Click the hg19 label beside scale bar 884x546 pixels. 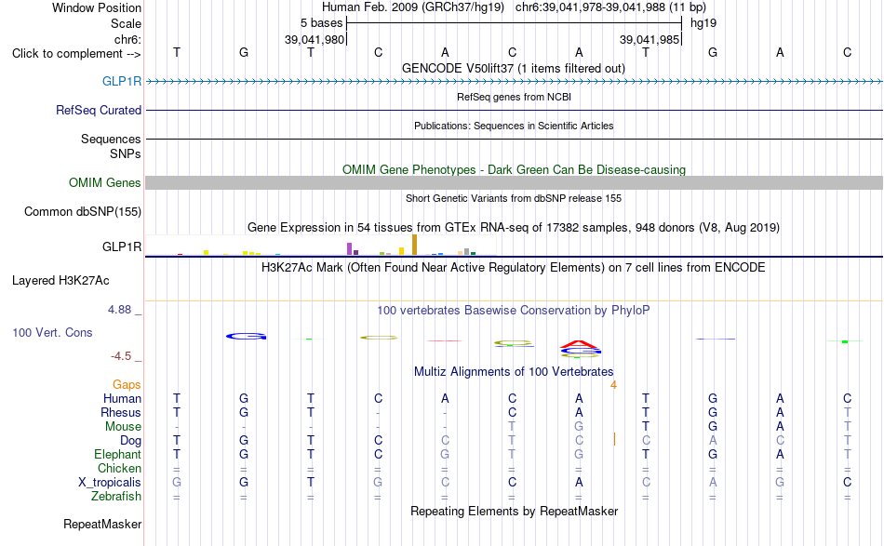click(x=703, y=23)
